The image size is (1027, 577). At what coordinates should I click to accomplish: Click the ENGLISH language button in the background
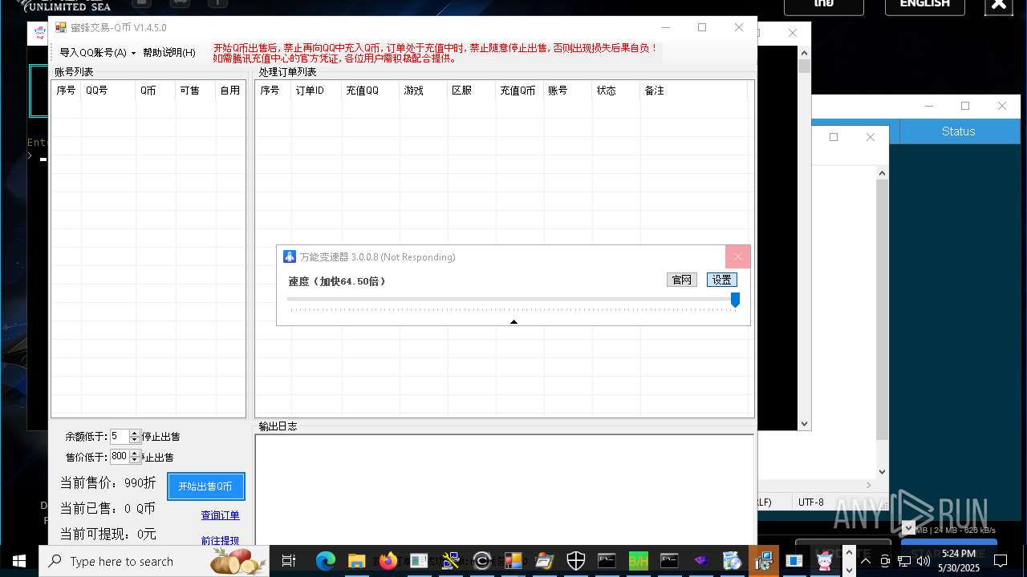pyautogui.click(x=925, y=5)
